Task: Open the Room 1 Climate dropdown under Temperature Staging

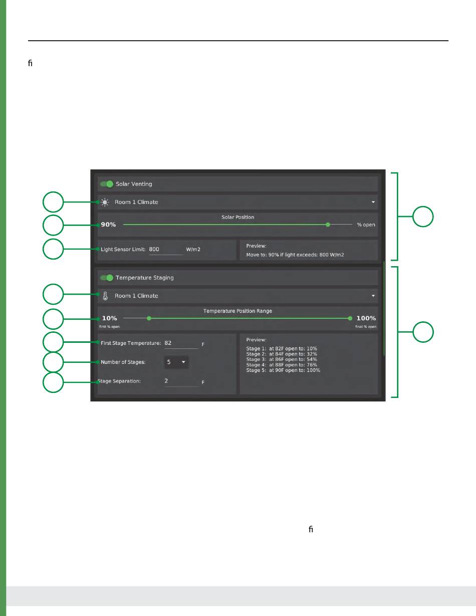Action: click(x=237, y=296)
